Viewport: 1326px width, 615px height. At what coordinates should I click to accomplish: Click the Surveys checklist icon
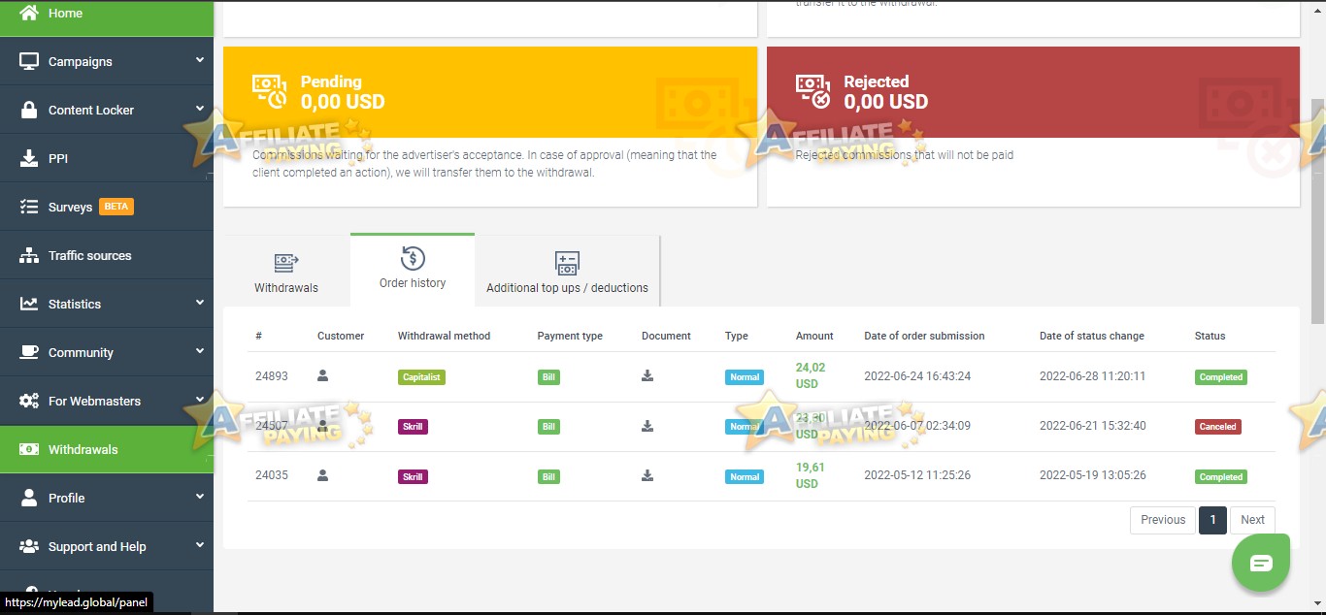tap(27, 206)
